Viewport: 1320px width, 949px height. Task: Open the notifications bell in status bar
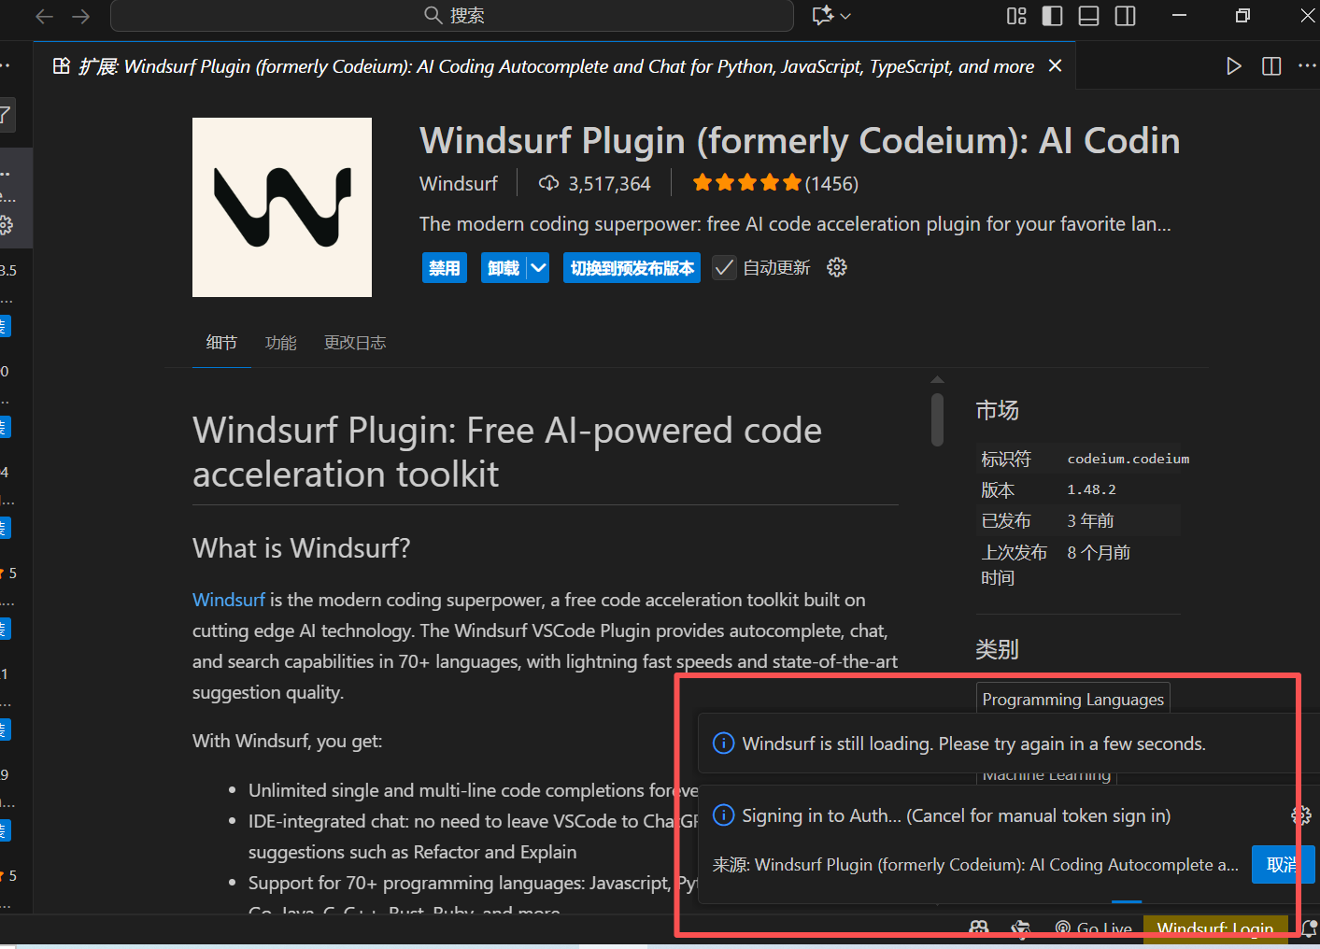coord(1309,928)
